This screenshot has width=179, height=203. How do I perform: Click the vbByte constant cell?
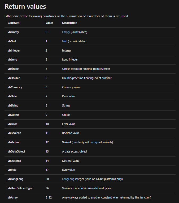12,170
